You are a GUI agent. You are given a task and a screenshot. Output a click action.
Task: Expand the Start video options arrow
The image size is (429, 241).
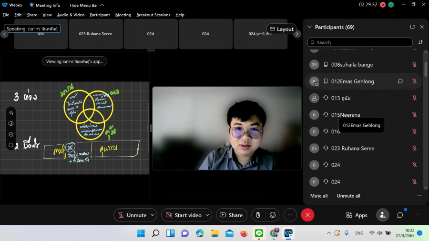click(x=207, y=215)
